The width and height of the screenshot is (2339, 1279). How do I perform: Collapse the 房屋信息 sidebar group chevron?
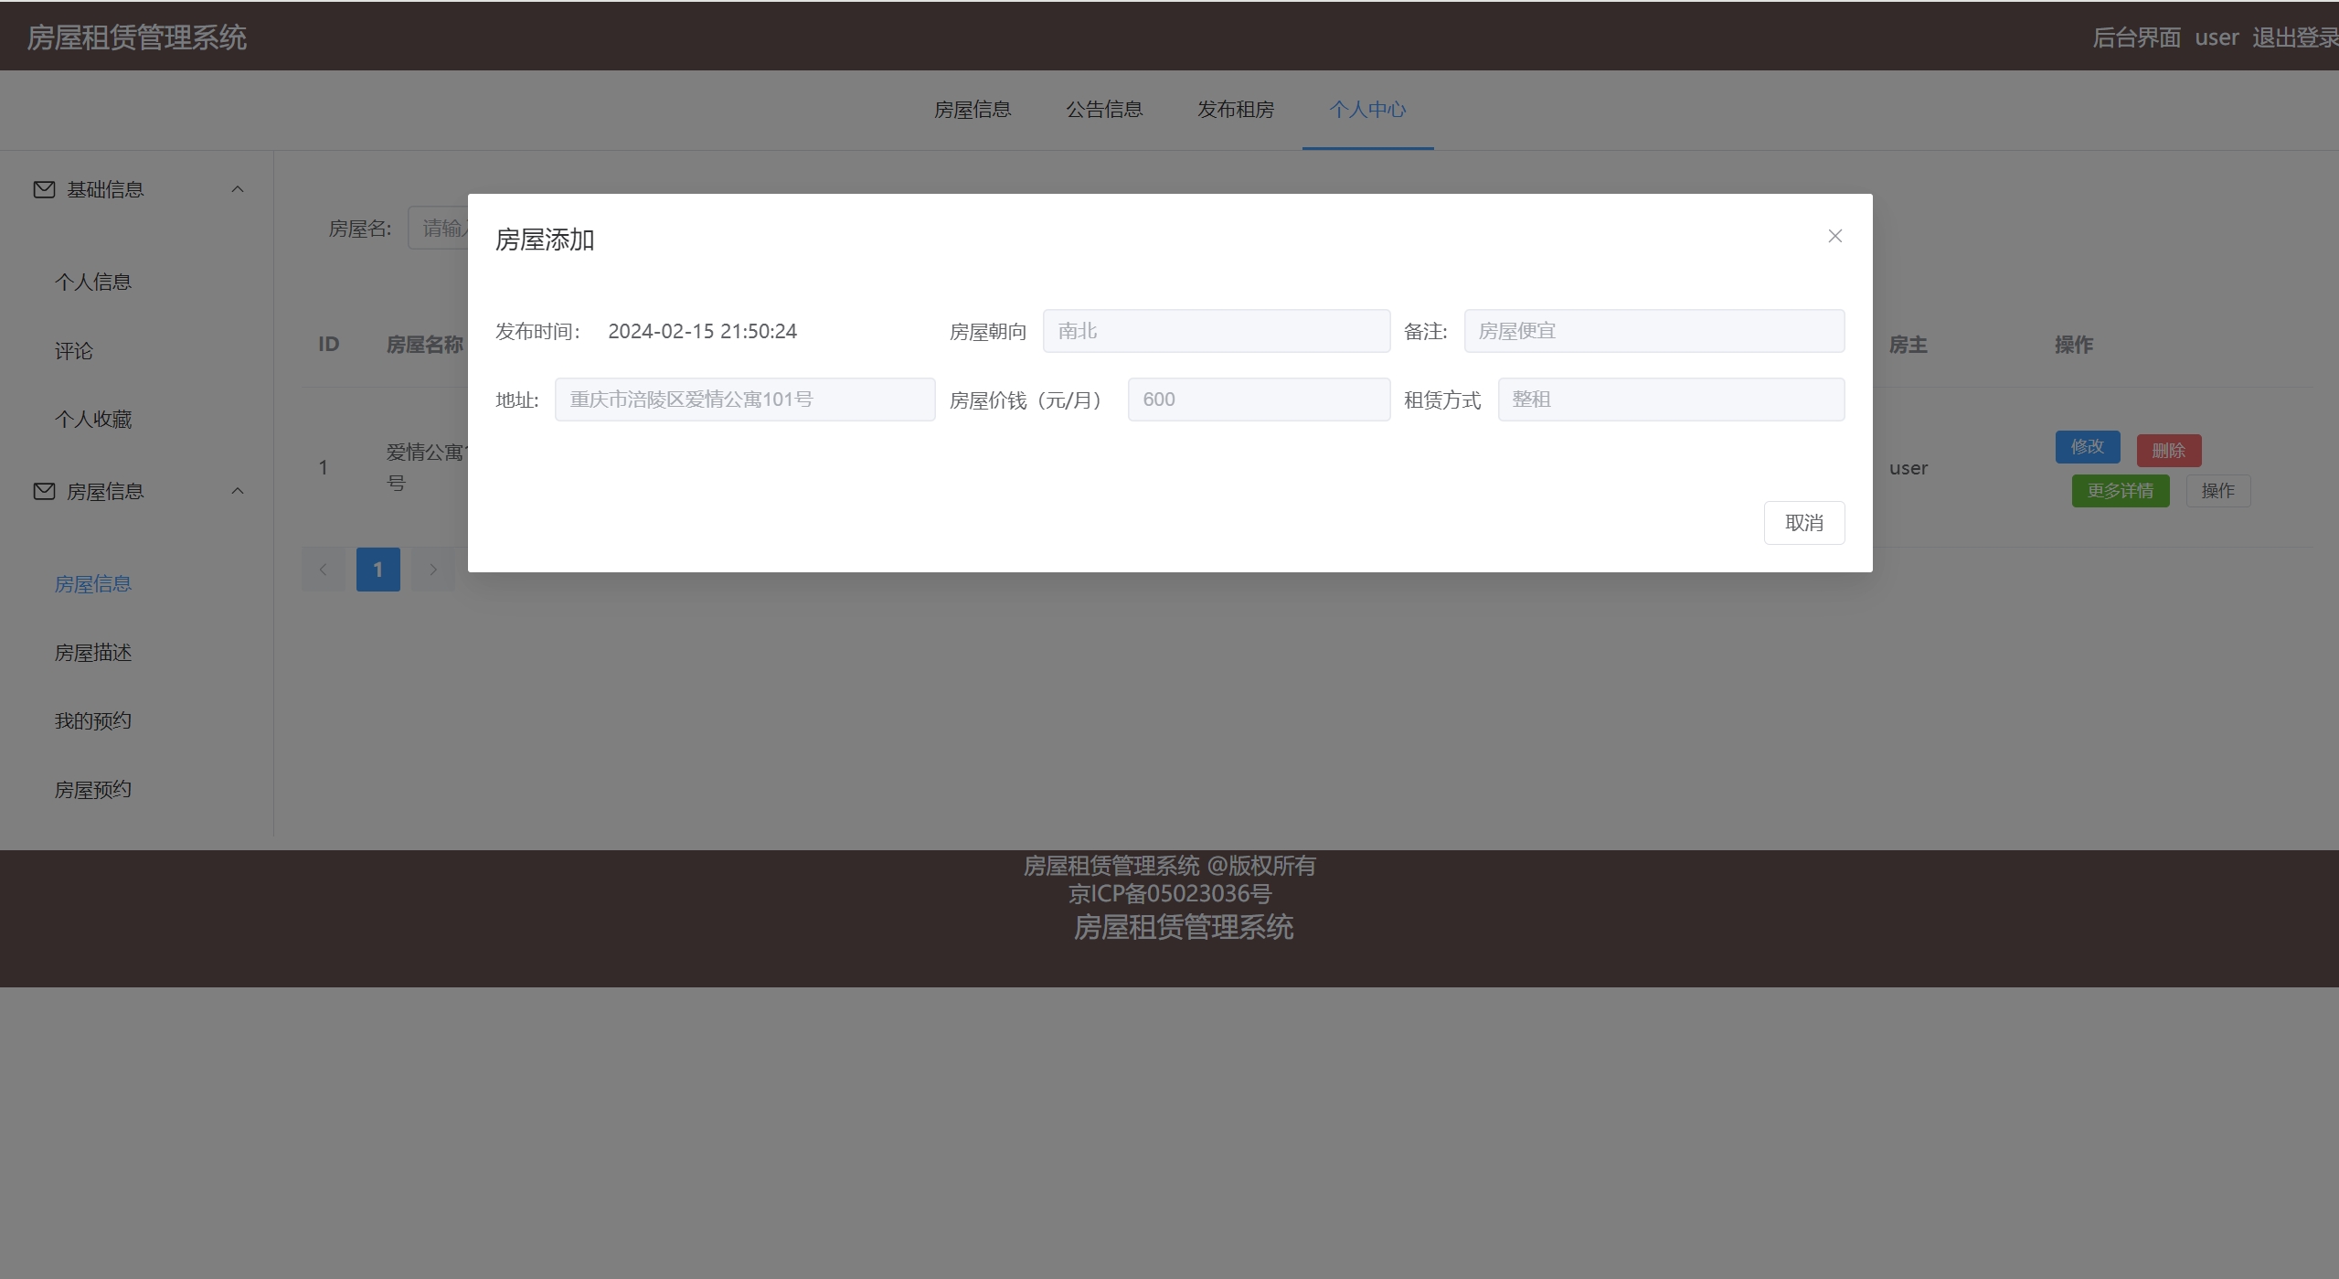point(238,491)
